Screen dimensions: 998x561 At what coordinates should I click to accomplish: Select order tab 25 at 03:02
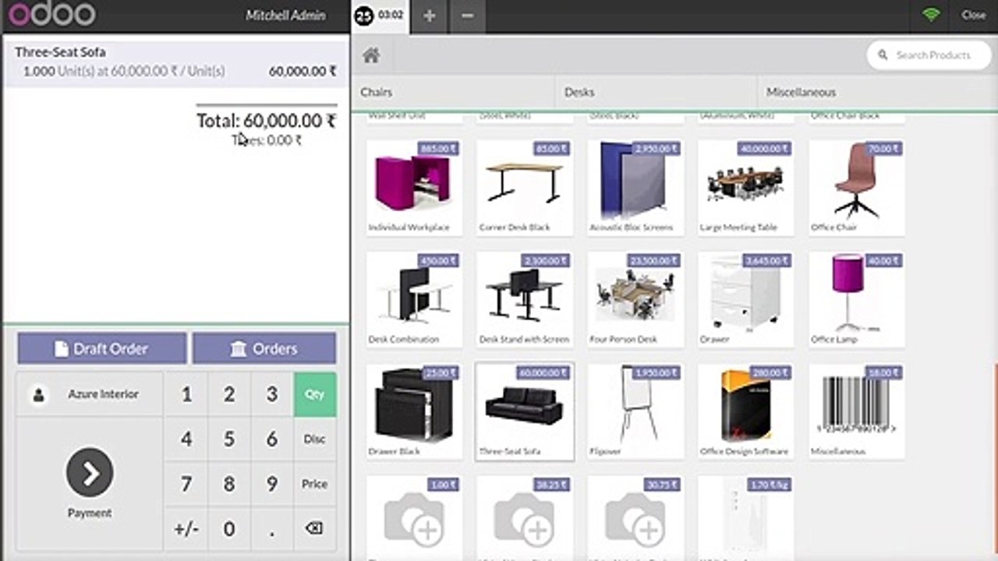coord(380,16)
